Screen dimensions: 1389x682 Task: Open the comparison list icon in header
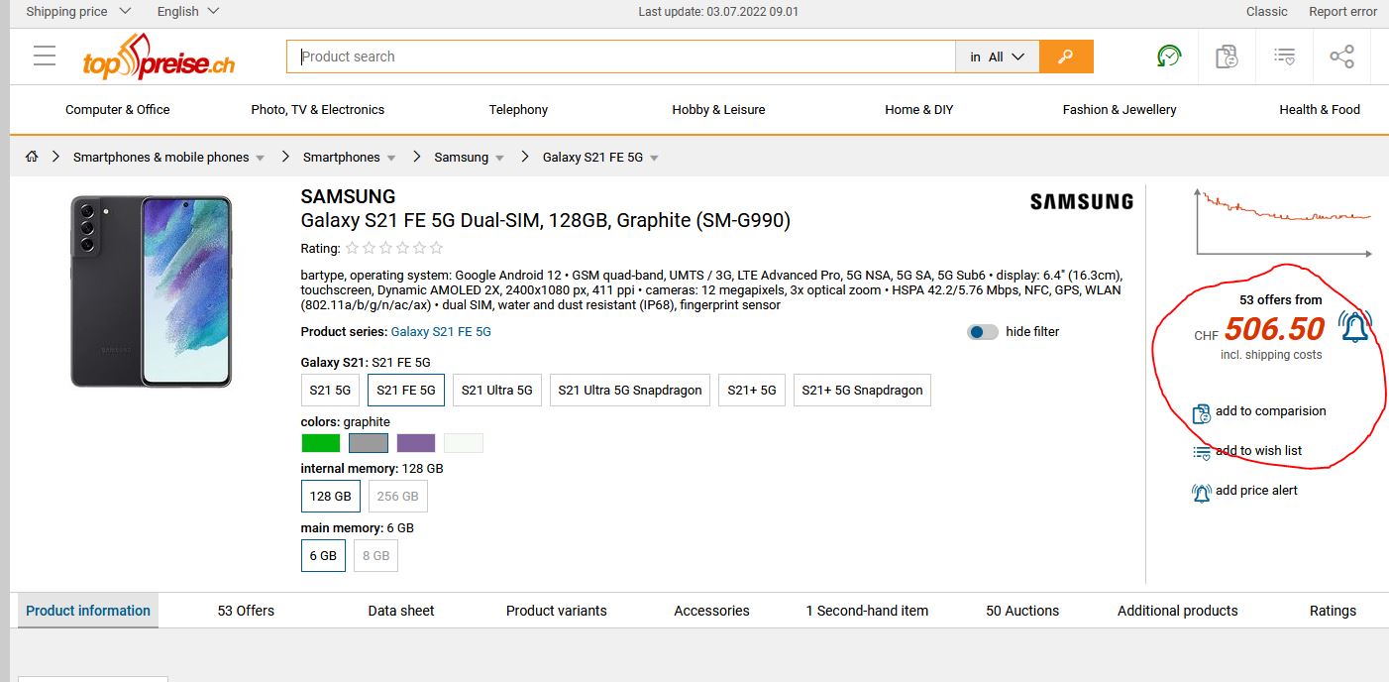click(1227, 57)
